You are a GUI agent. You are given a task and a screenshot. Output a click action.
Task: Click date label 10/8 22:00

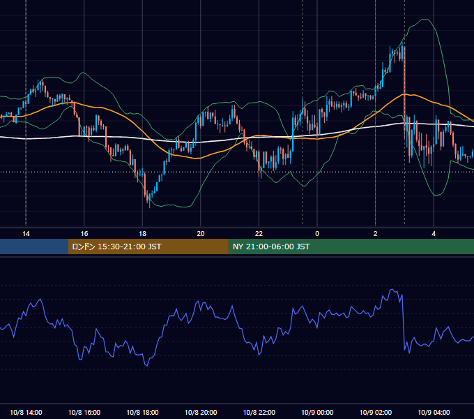pos(259,412)
